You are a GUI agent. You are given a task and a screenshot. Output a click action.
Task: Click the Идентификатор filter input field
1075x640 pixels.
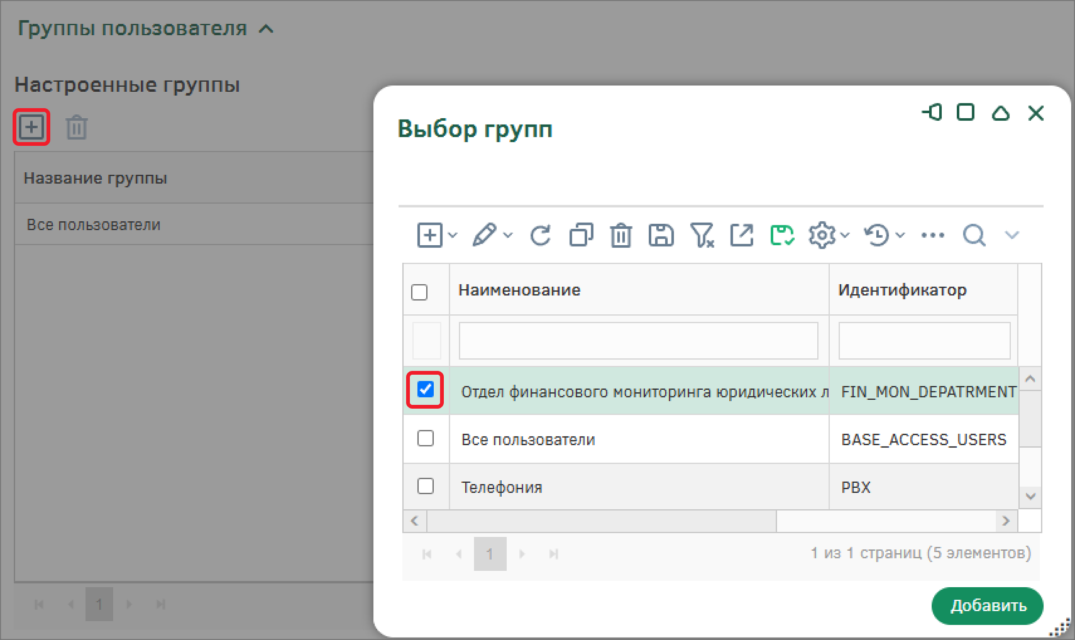point(924,341)
